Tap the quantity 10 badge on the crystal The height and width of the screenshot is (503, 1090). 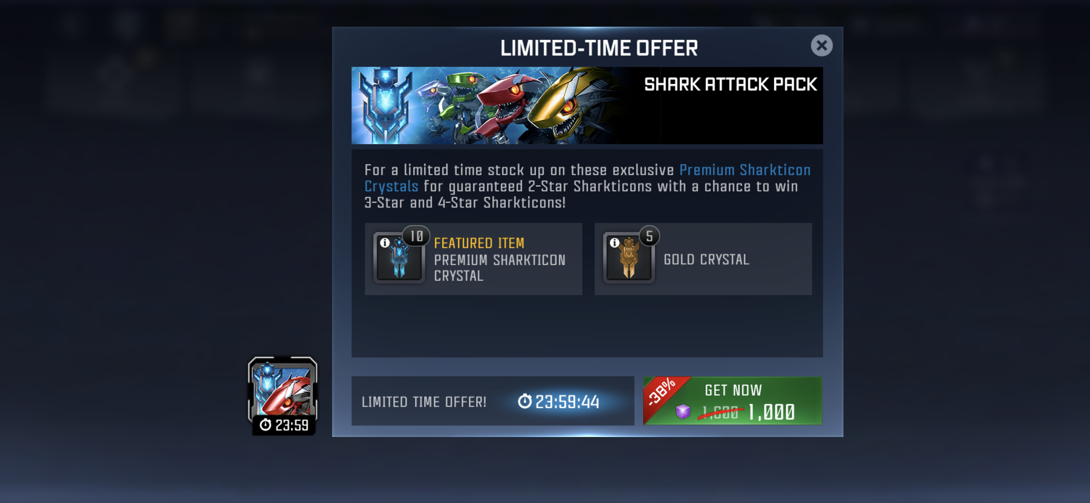416,236
